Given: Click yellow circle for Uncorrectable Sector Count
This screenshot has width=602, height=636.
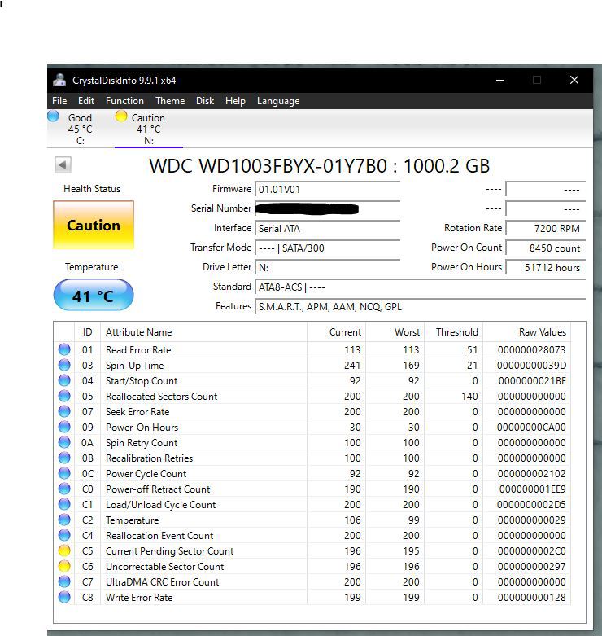Looking at the screenshot, I should tap(64, 566).
